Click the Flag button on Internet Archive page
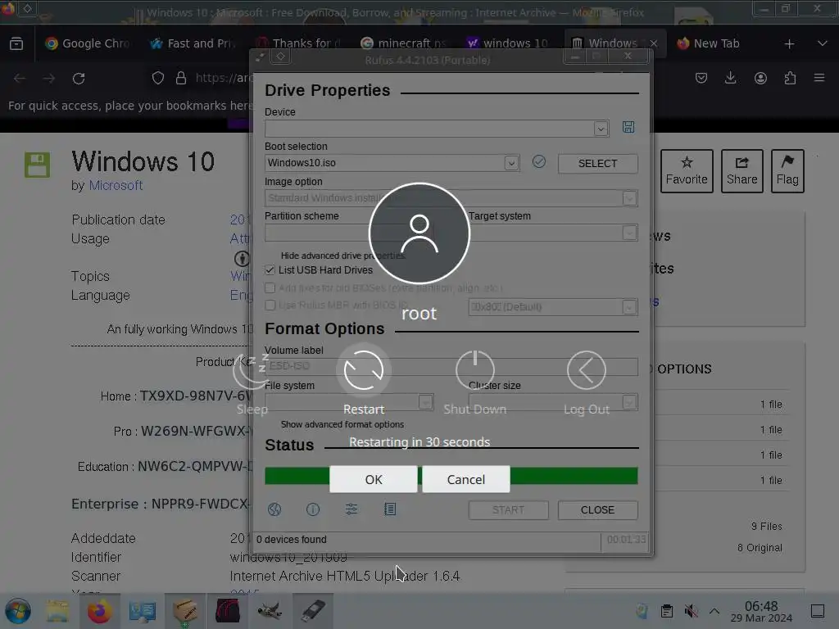The width and height of the screenshot is (839, 629). (787, 171)
